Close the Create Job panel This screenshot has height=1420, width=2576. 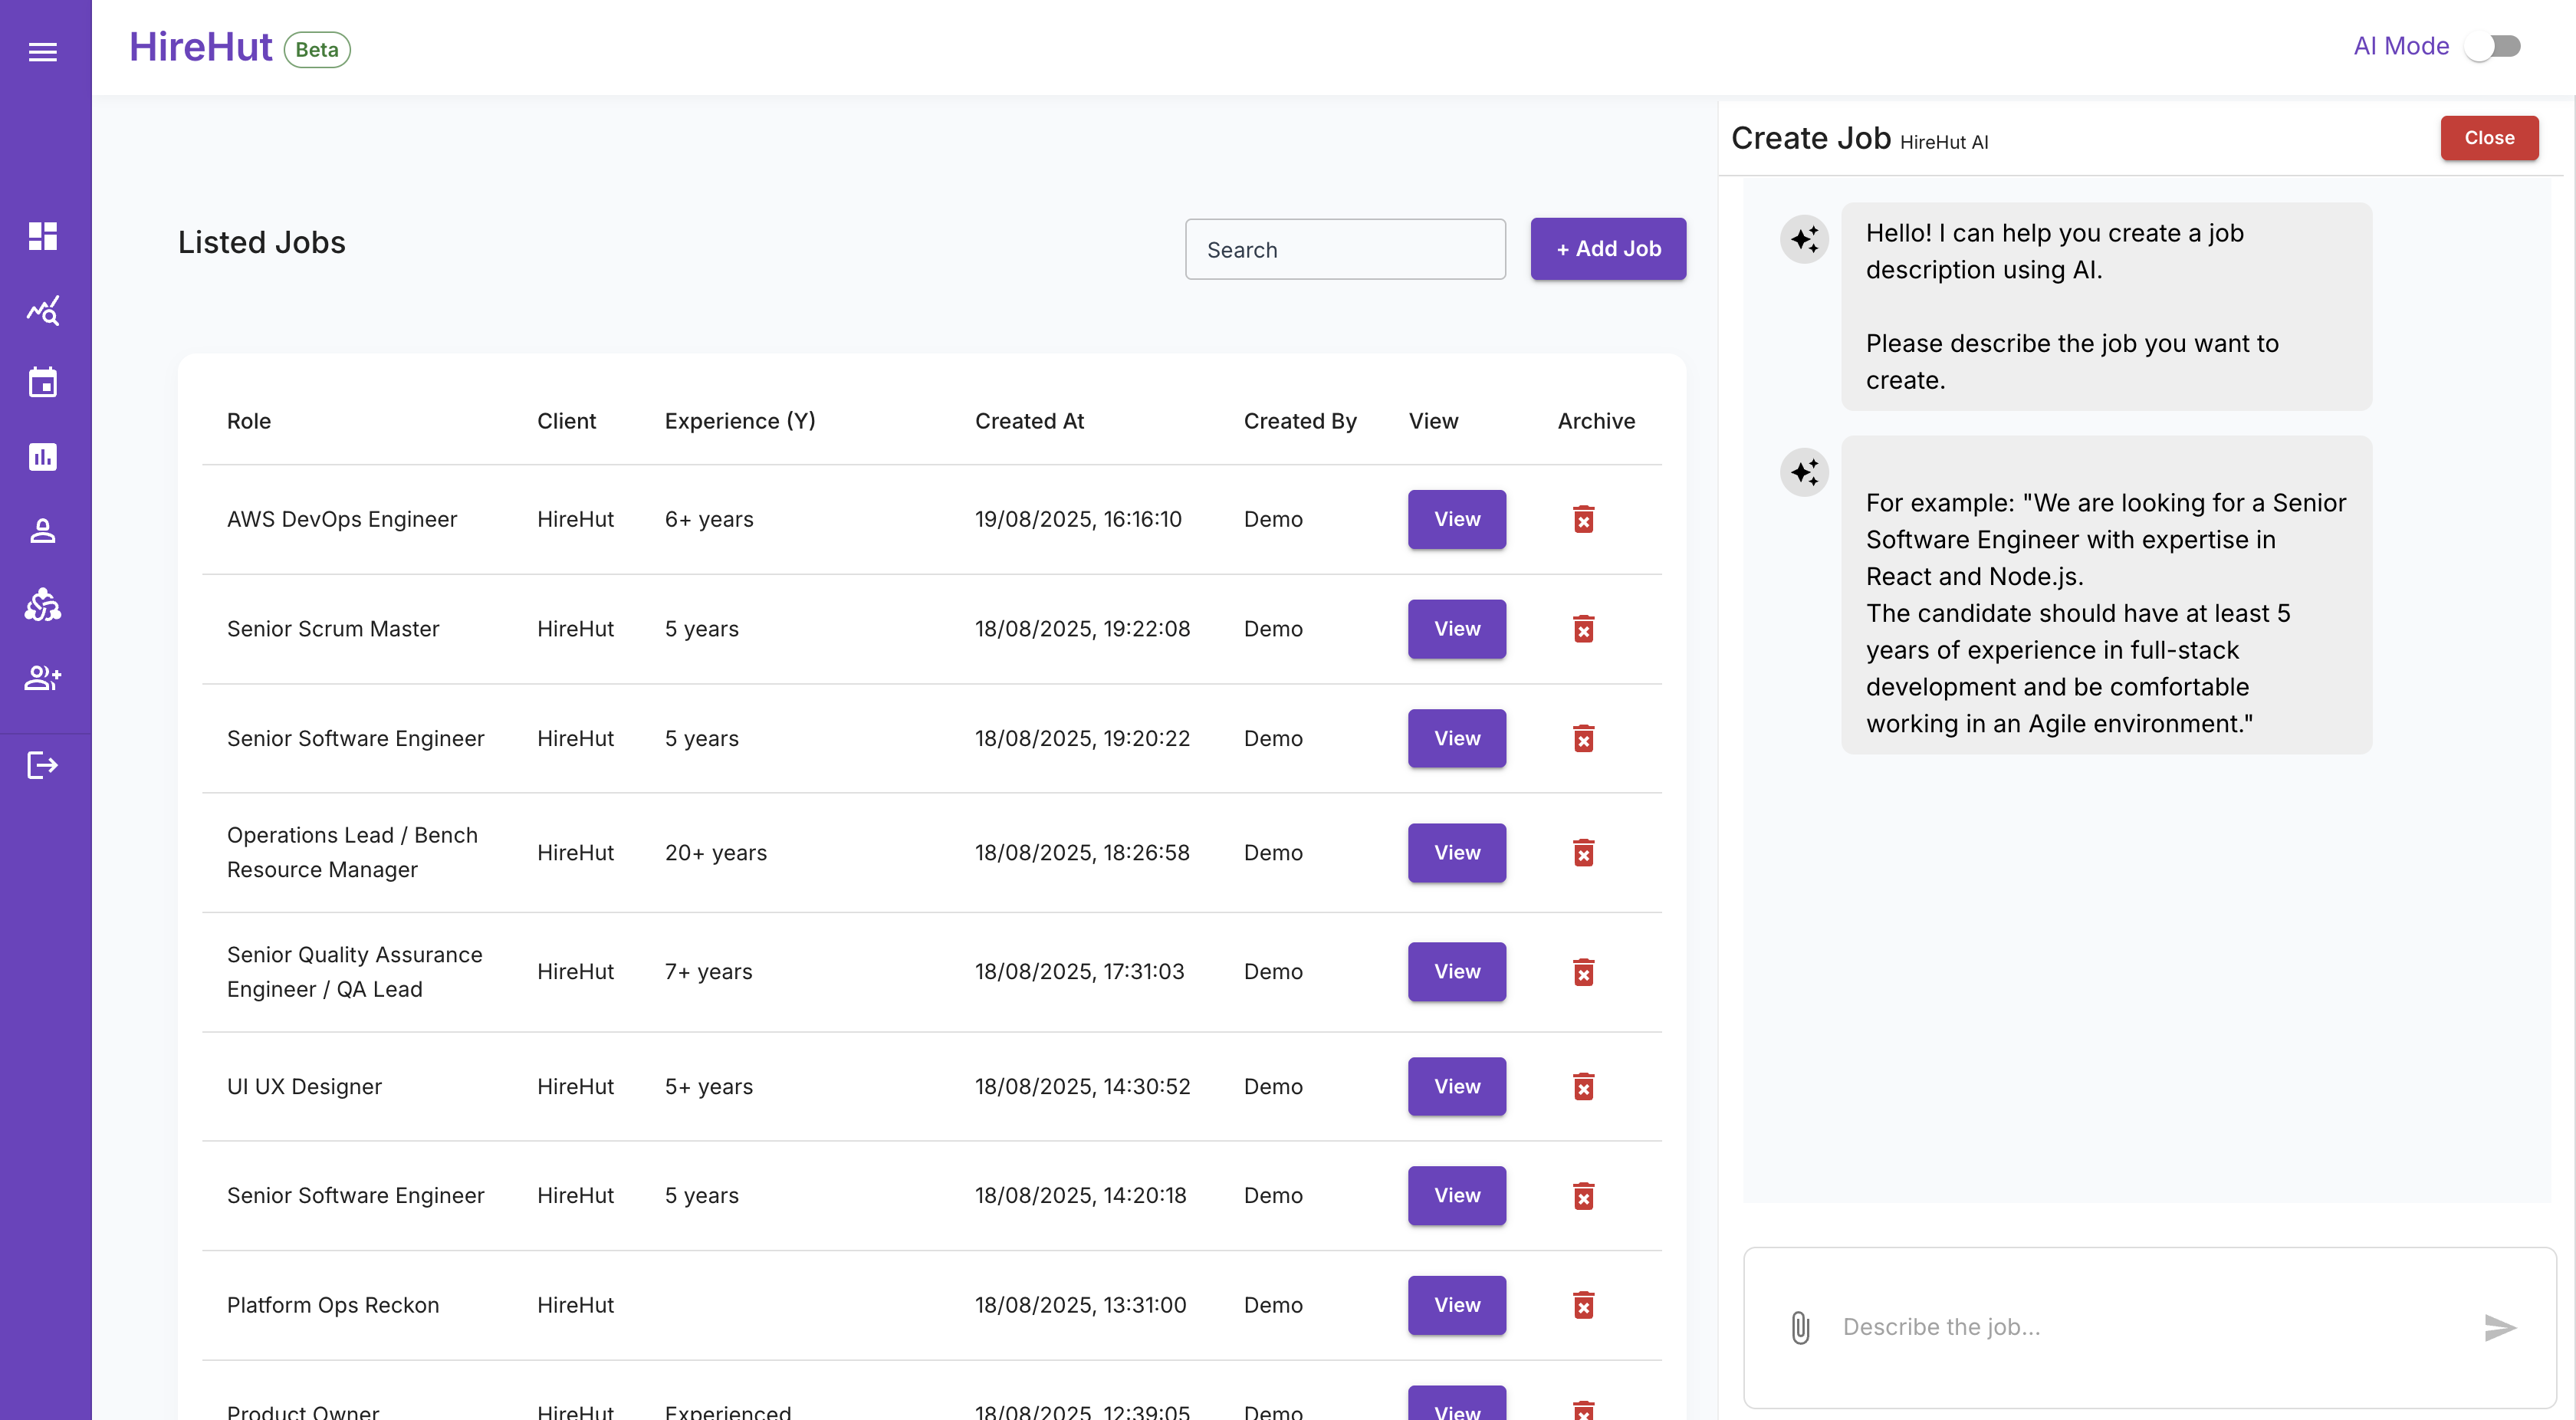[x=2489, y=137]
